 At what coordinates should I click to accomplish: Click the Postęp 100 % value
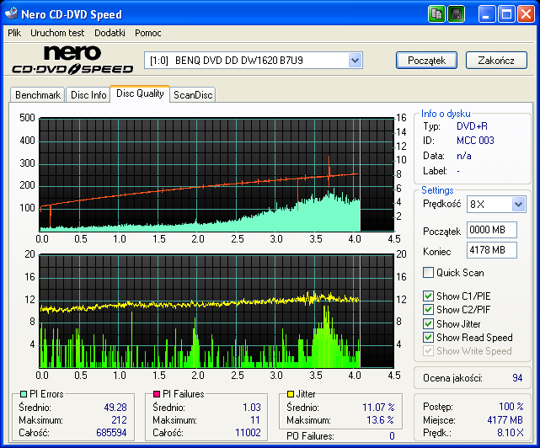coord(511,407)
